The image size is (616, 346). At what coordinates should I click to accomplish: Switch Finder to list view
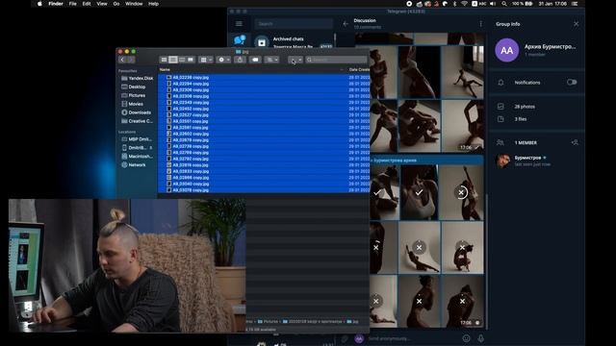(173, 60)
